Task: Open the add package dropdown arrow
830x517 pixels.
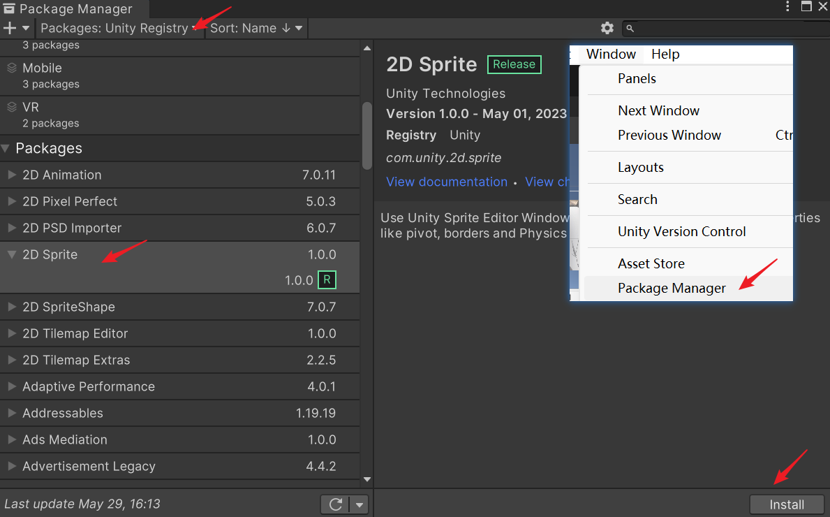Action: (25, 28)
